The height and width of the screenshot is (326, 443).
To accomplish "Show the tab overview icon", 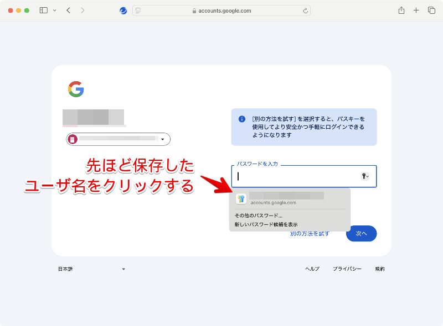I will click(x=431, y=10).
